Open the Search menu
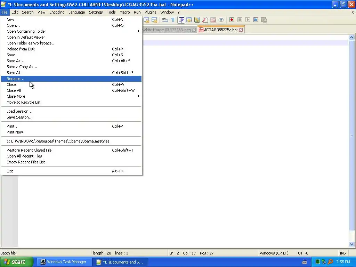356x267 pixels. pyautogui.click(x=28, y=12)
